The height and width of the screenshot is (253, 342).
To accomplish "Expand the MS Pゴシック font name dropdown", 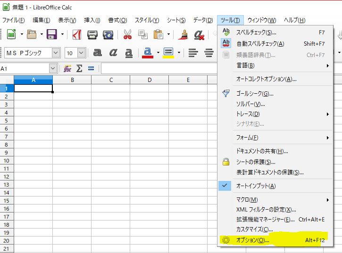I will point(56,53).
